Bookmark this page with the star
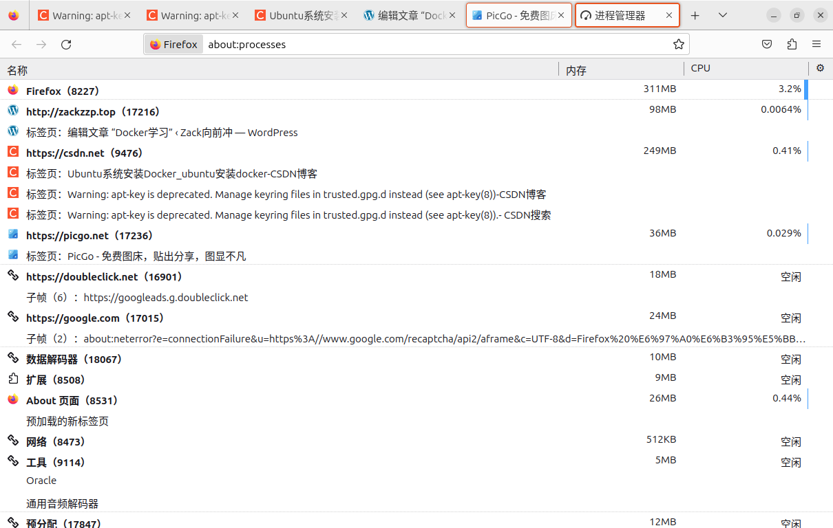The height and width of the screenshot is (528, 833). 679,45
